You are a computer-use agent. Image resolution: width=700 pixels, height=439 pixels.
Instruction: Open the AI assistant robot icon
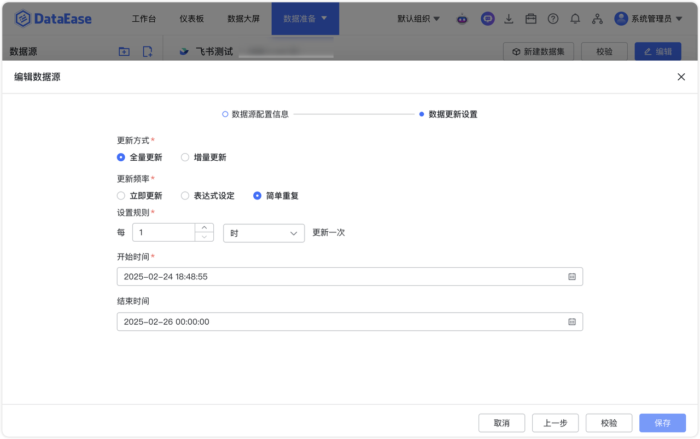pyautogui.click(x=462, y=18)
